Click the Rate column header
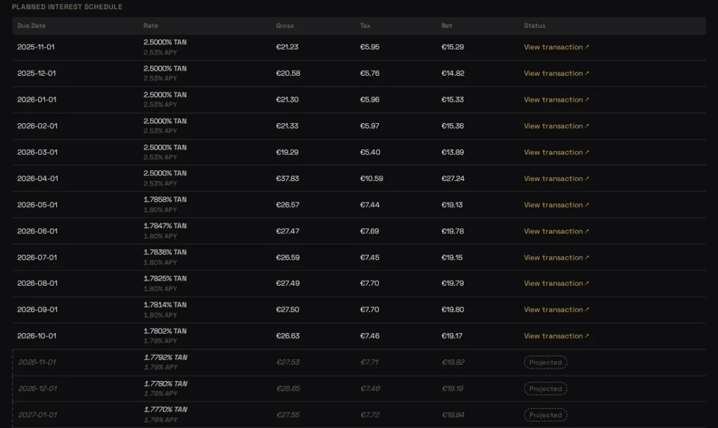Viewport: 718px width, 428px height. coord(151,26)
